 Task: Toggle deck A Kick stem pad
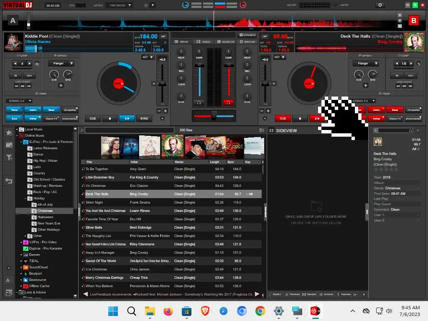click(x=15, y=118)
